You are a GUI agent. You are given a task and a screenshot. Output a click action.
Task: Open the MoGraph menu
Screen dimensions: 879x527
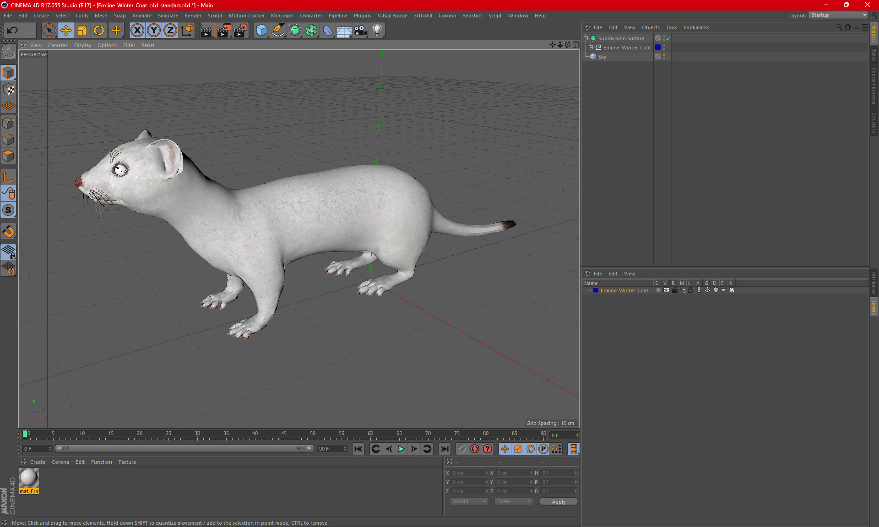tap(282, 16)
